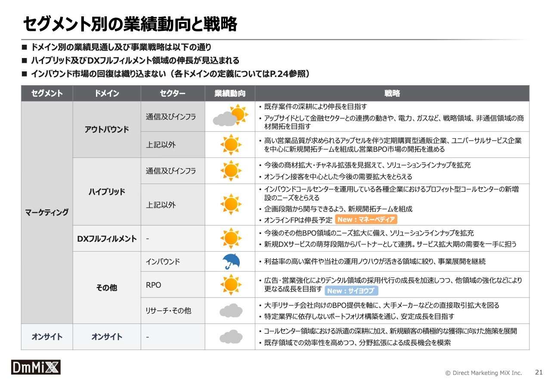Select the セグメント column header

coord(47,93)
